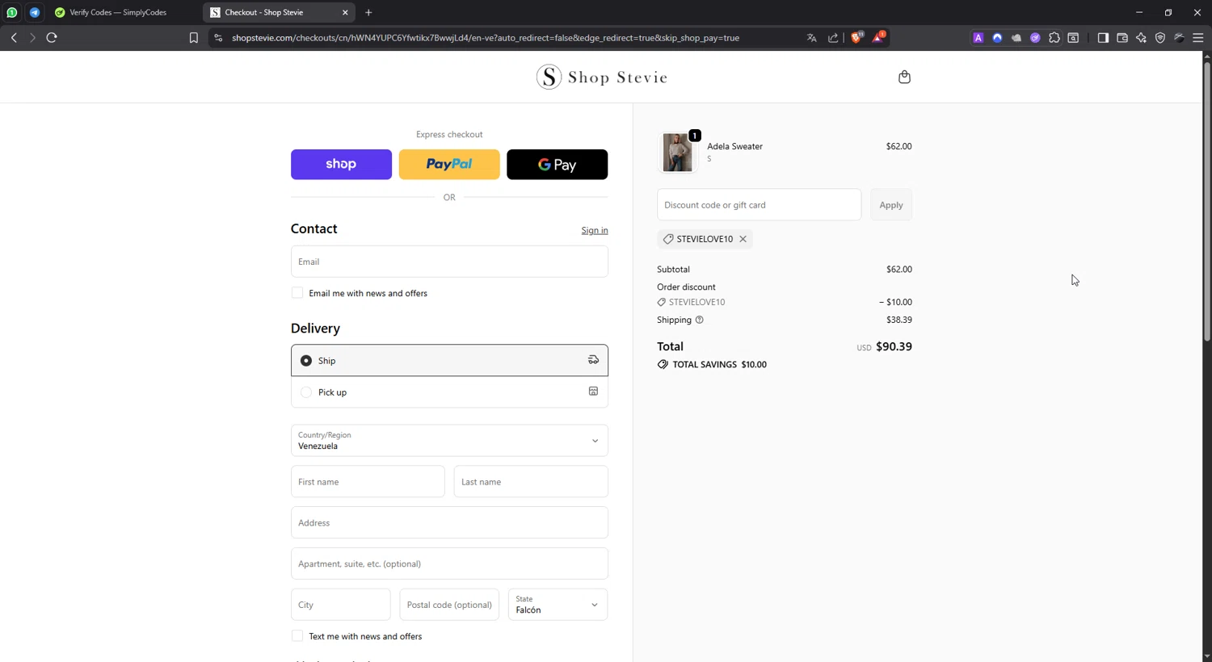Screen dimensions: 1212x662
Task: Click the TOTAL SAVINGS $10.00 text
Action: point(719,364)
